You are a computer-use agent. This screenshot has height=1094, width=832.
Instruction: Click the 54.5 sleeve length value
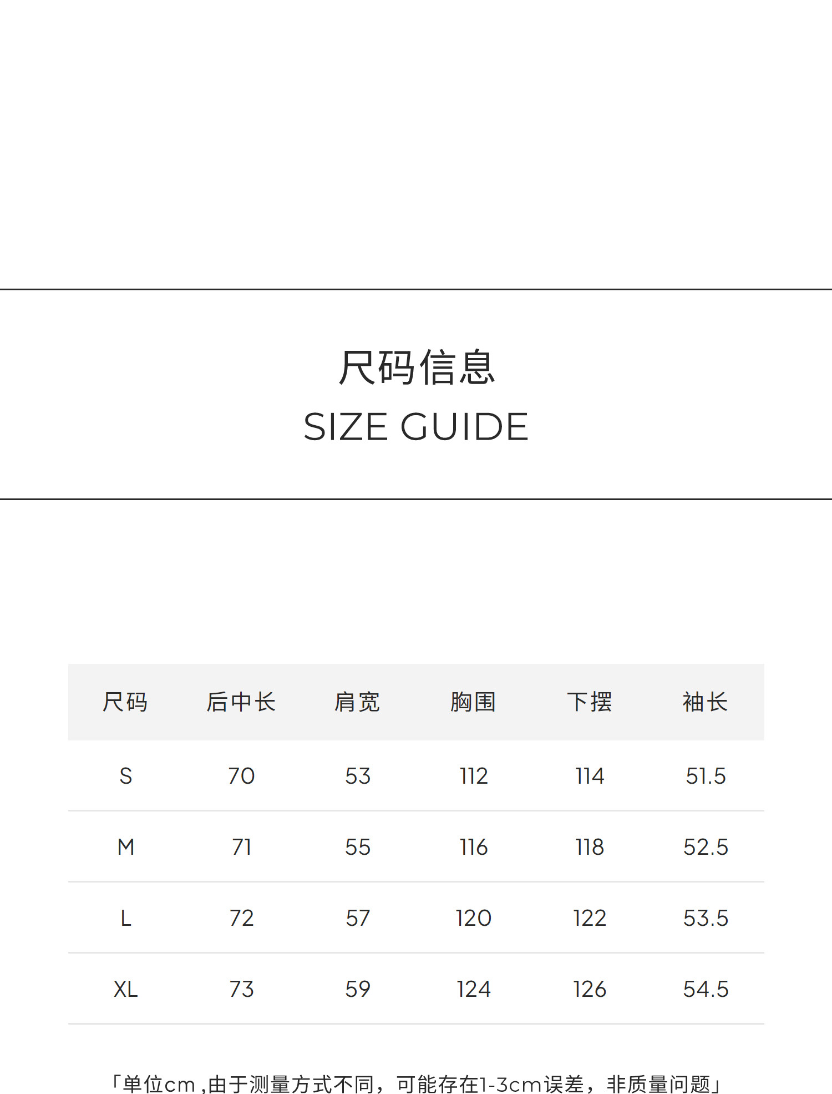point(705,989)
